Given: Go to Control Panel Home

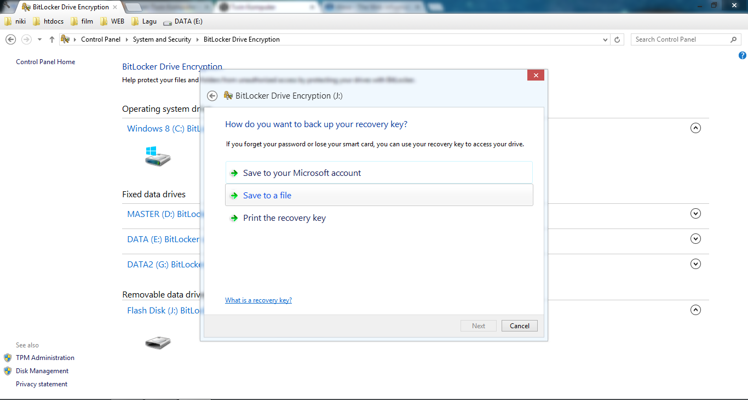Looking at the screenshot, I should click(x=45, y=62).
